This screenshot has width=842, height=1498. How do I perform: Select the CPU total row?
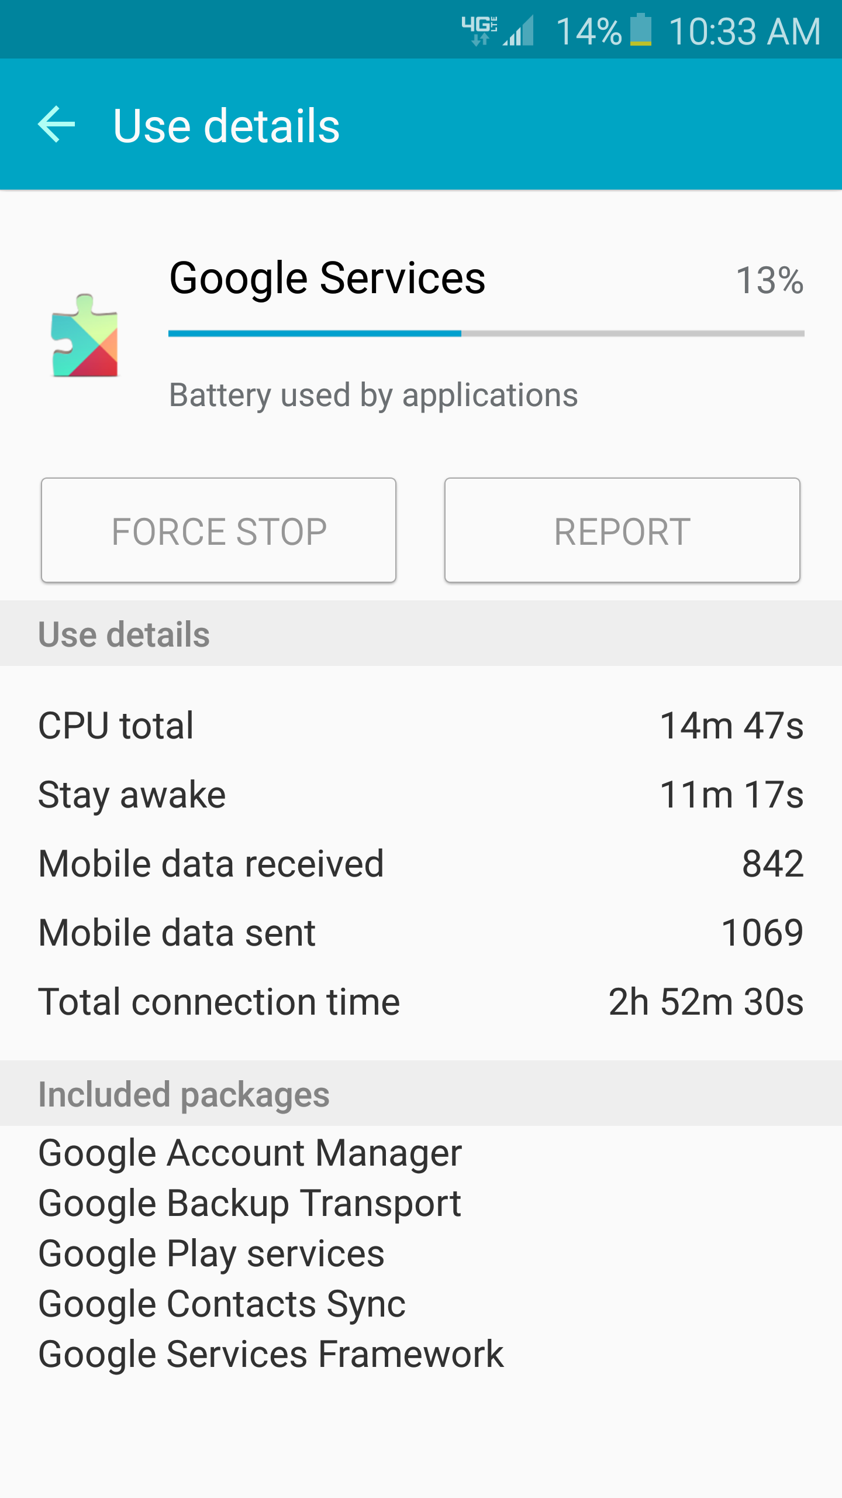click(x=421, y=726)
